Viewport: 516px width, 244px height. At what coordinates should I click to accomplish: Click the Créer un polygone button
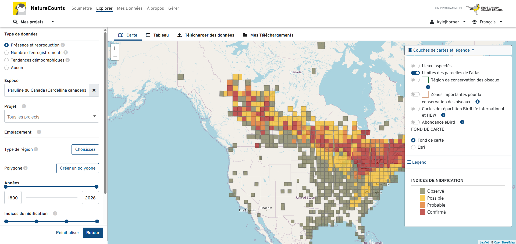[x=78, y=168]
